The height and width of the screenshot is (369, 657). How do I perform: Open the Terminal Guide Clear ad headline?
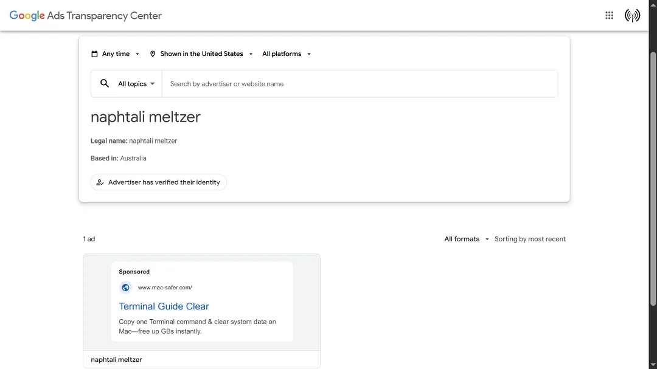coord(164,306)
